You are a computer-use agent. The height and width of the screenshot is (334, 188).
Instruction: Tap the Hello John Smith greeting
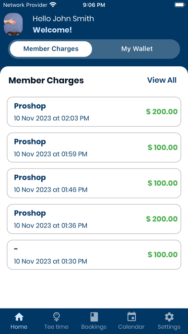coord(63,19)
